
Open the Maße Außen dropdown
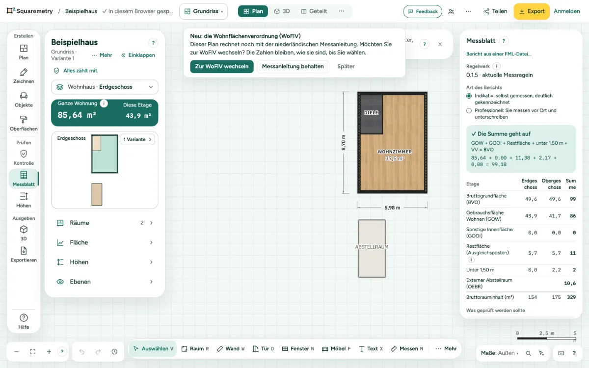pyautogui.click(x=500, y=353)
